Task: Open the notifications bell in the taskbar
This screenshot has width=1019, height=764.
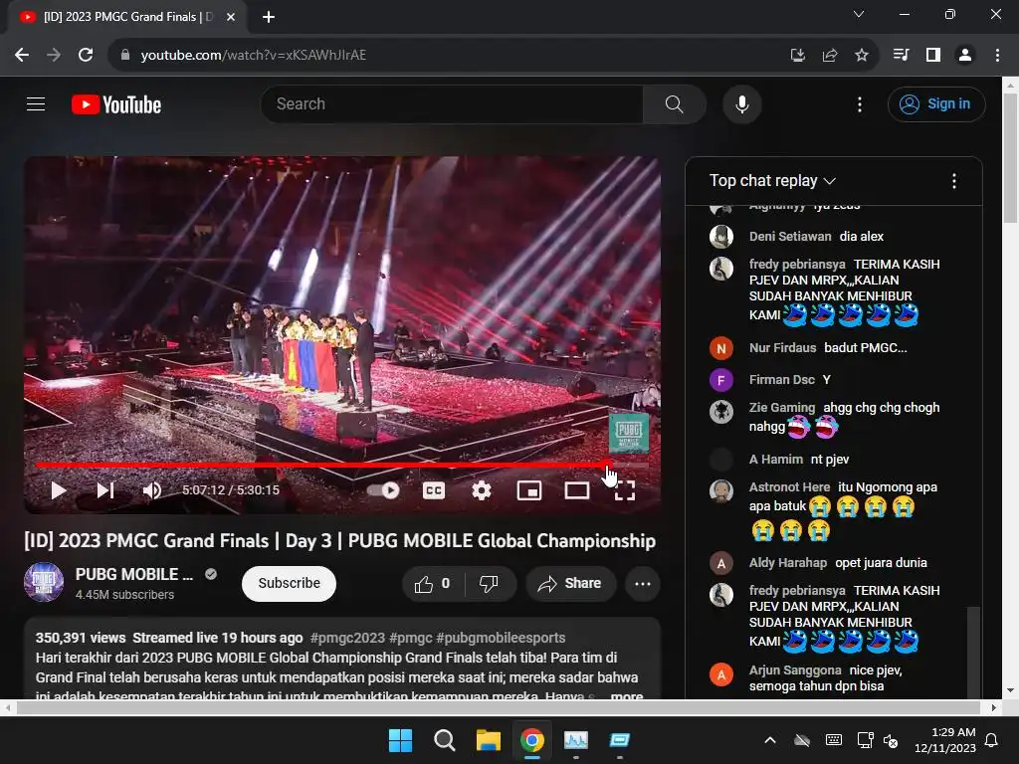Action: [992, 740]
